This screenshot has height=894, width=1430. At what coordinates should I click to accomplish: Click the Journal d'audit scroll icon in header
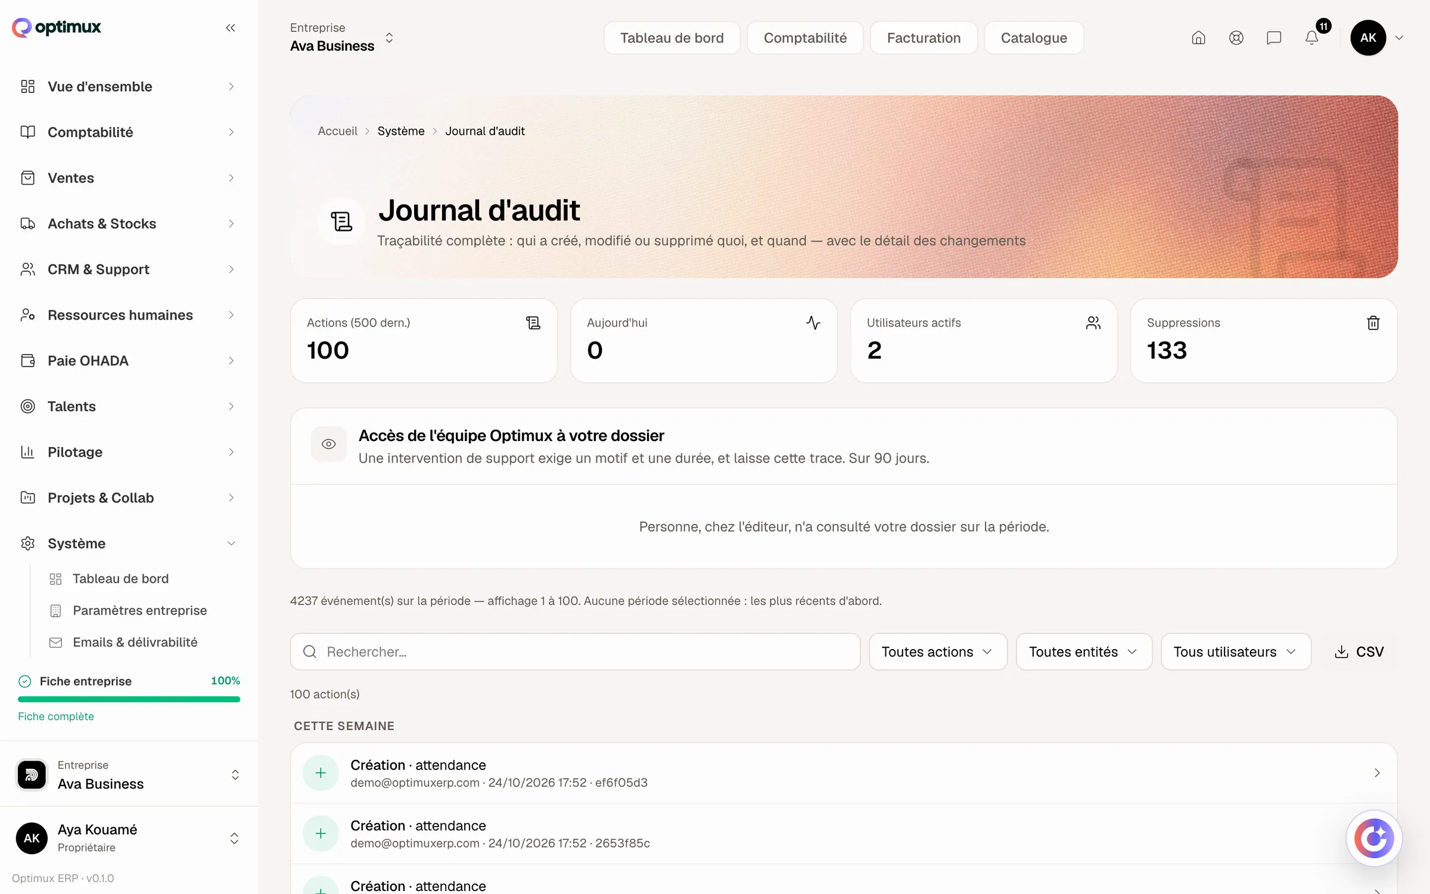click(341, 221)
